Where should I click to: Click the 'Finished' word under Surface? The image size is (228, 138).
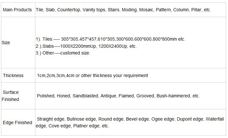(10, 99)
